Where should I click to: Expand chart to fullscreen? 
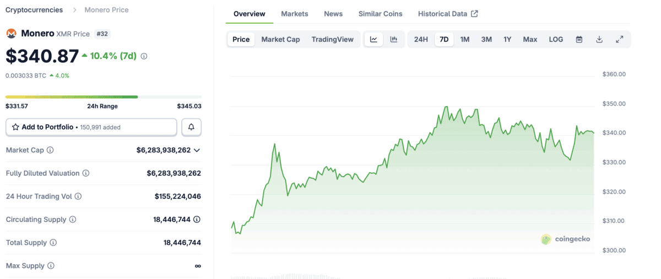pos(620,40)
